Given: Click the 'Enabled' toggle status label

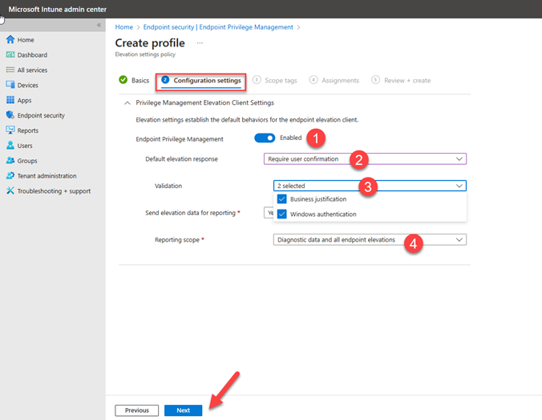Looking at the screenshot, I should point(291,138).
